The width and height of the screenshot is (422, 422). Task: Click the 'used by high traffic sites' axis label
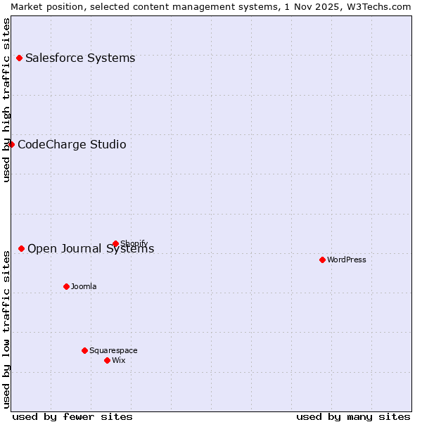6,100
